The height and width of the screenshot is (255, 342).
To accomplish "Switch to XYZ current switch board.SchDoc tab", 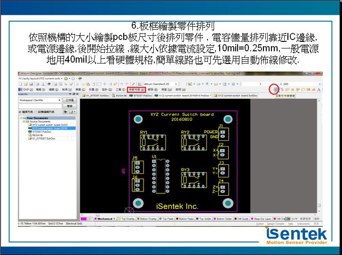I will pyautogui.click(x=236, y=96).
